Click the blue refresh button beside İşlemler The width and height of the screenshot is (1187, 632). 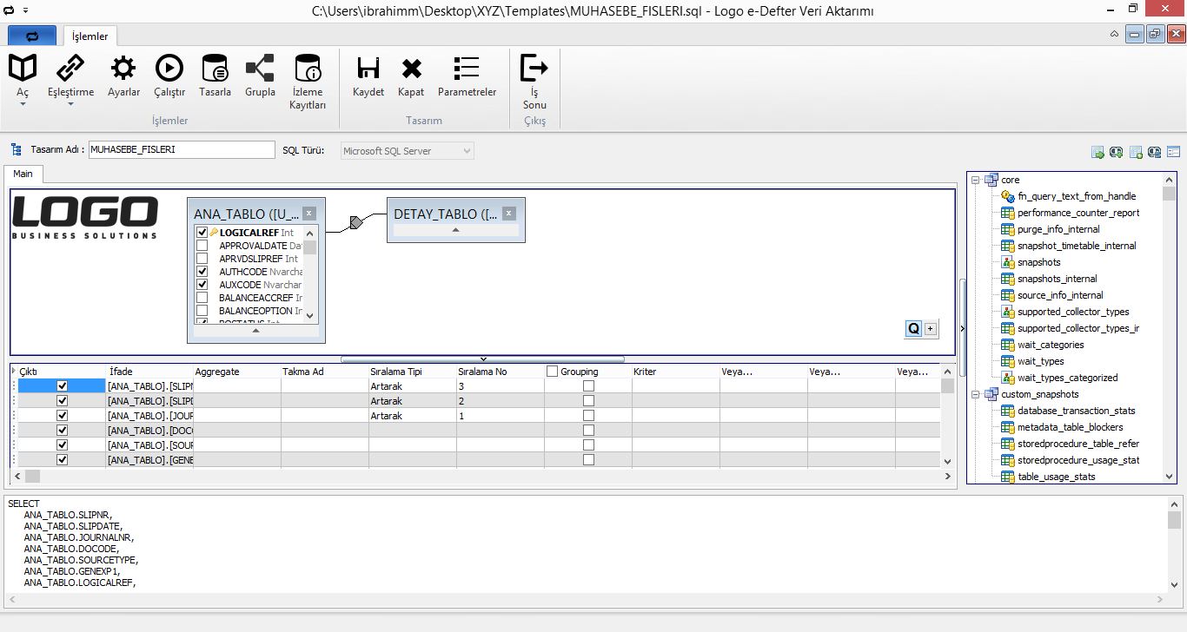click(33, 36)
